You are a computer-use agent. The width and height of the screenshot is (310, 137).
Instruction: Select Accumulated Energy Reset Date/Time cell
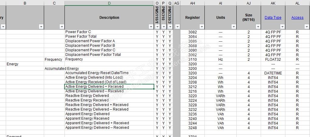[109, 73]
